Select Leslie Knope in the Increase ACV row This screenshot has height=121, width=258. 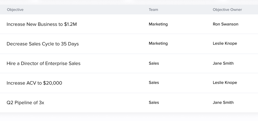coord(225,83)
